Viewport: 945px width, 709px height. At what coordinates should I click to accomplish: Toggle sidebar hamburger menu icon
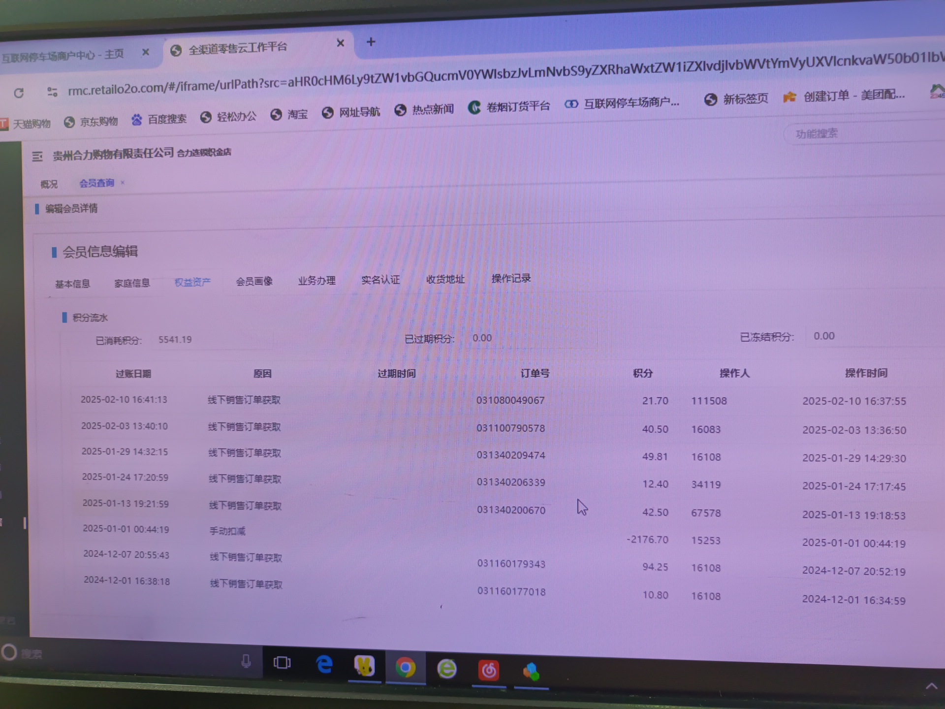(37, 157)
